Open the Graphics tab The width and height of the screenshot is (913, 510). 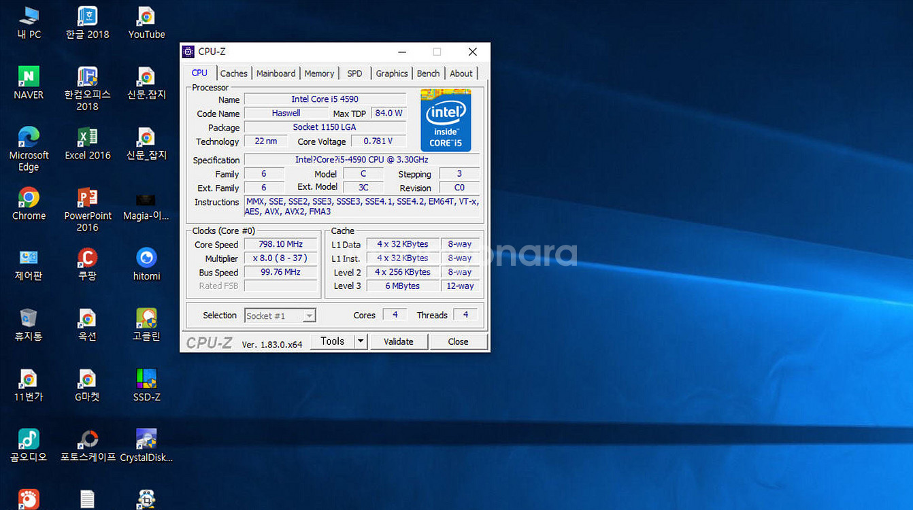392,73
